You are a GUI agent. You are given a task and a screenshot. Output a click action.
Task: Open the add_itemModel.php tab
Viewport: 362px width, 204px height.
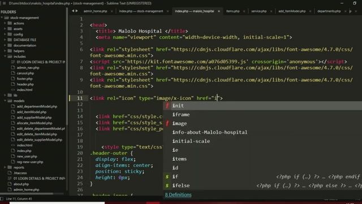pos(292,11)
